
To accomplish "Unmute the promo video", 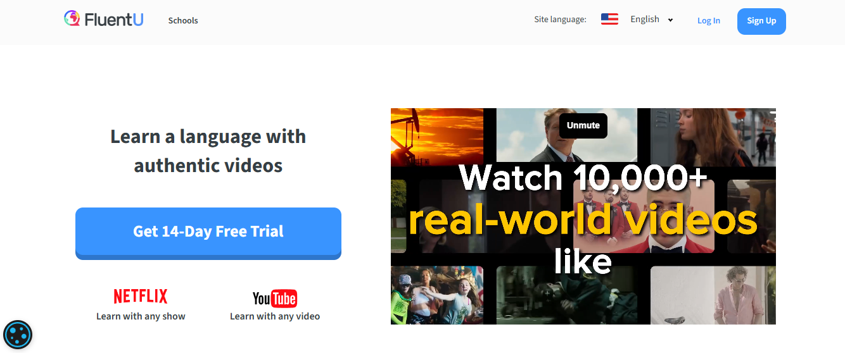I will [x=583, y=125].
